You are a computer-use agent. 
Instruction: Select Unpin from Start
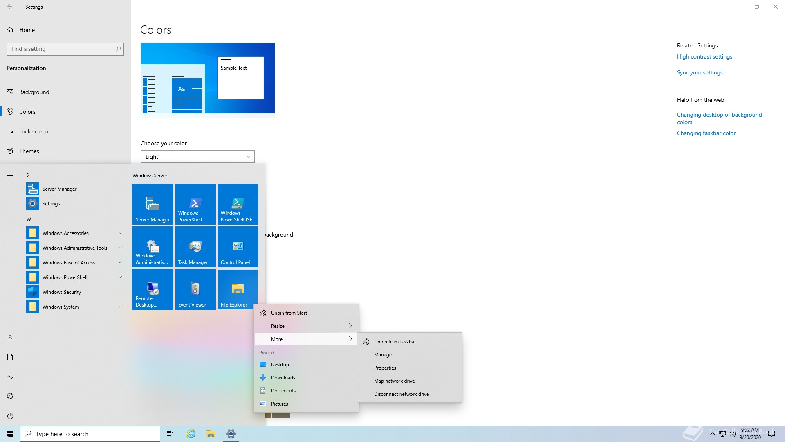tap(306, 313)
